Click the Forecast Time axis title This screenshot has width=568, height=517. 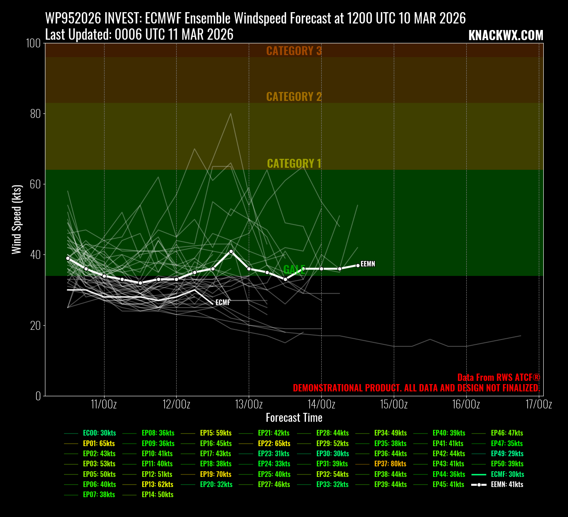point(294,418)
